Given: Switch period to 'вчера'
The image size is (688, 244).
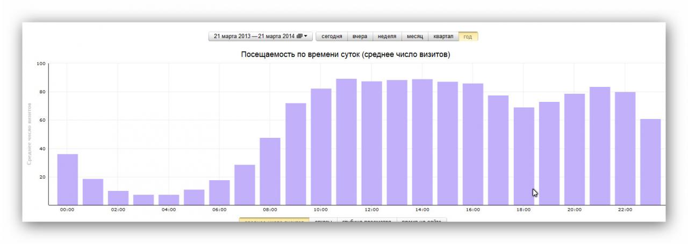Looking at the screenshot, I should pos(360,36).
